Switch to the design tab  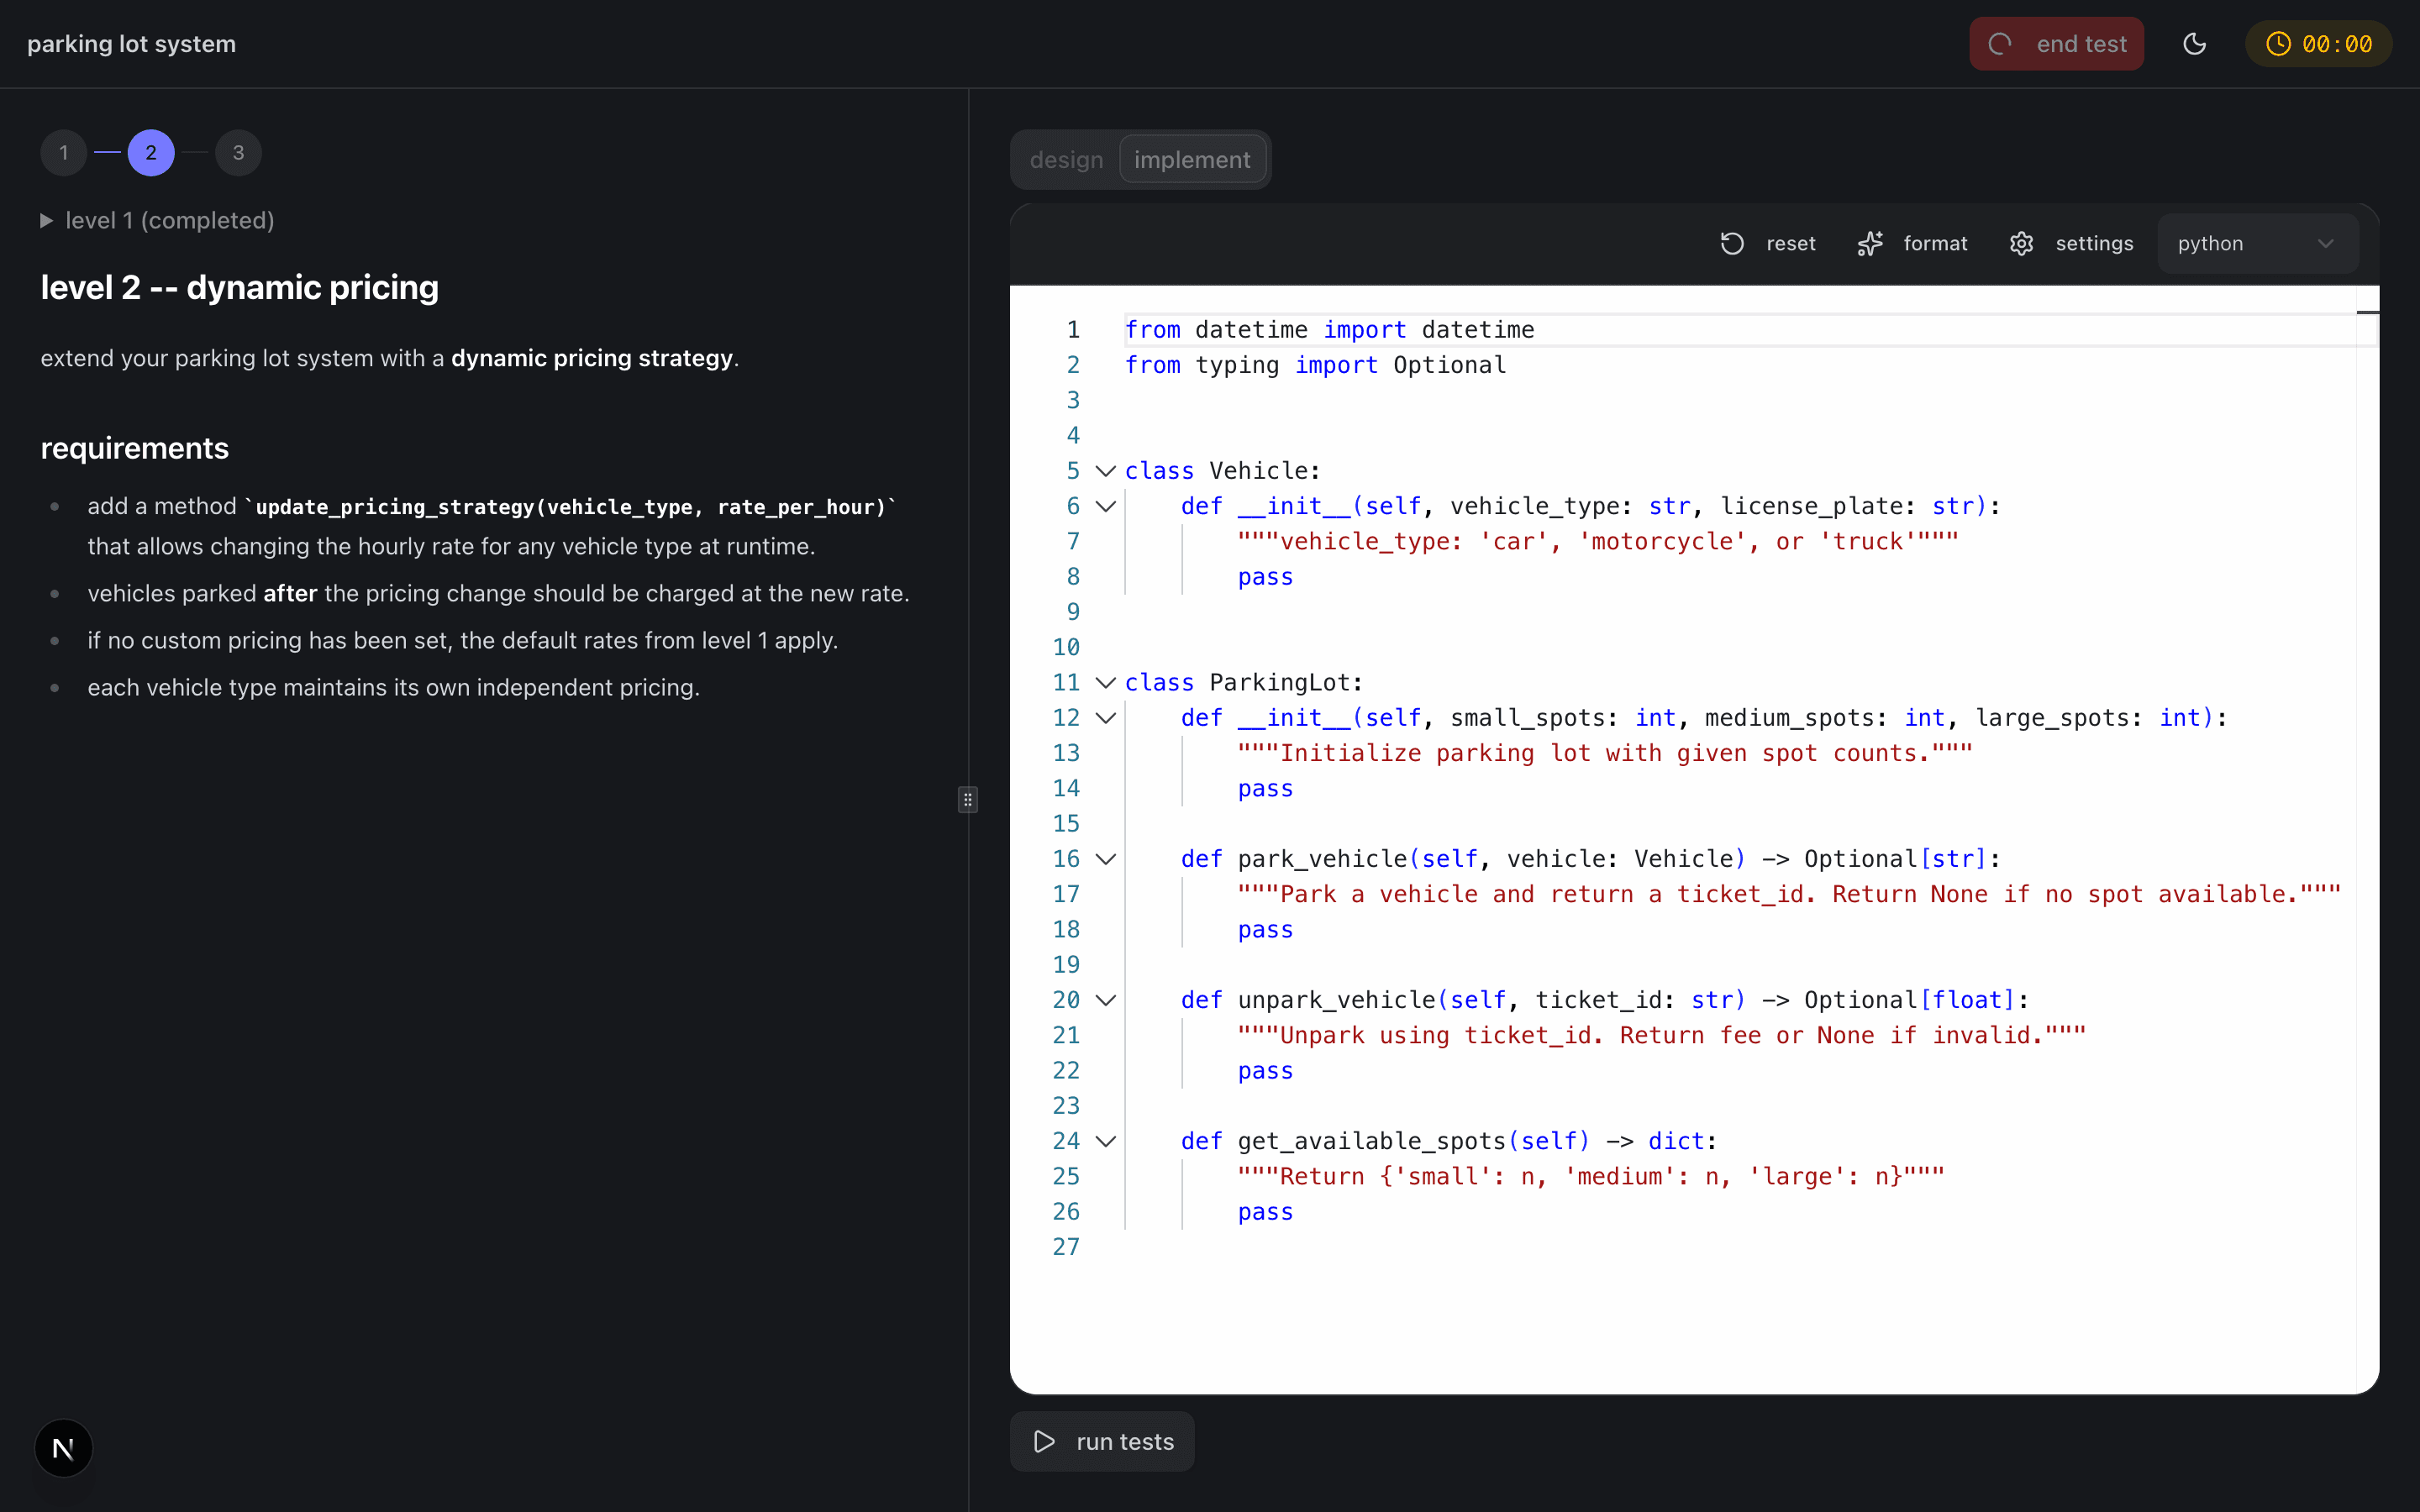pyautogui.click(x=1066, y=160)
